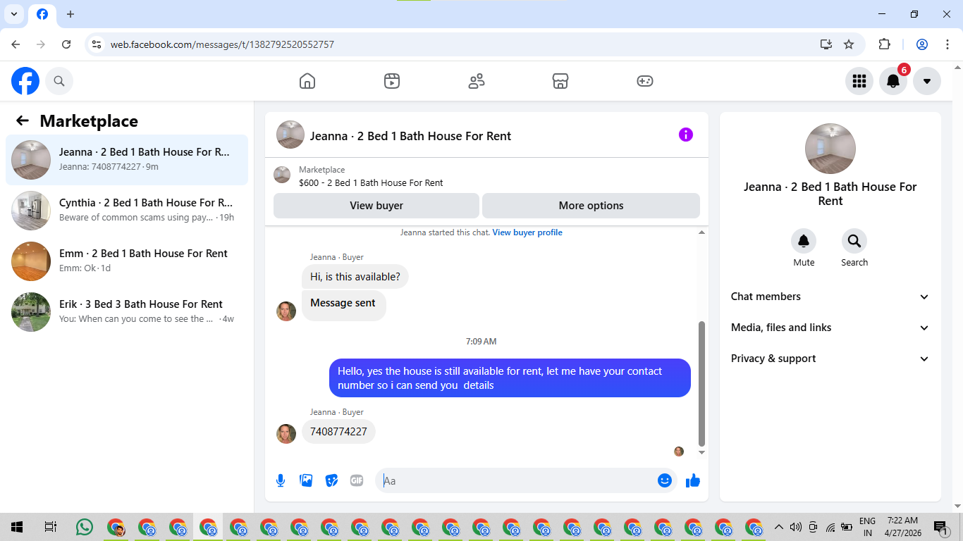Click Jeanna's avatar beside 7408774227 message
The height and width of the screenshot is (541, 963).
(286, 434)
